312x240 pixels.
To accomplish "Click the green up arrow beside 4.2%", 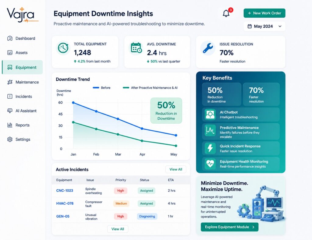I will 75,62.
